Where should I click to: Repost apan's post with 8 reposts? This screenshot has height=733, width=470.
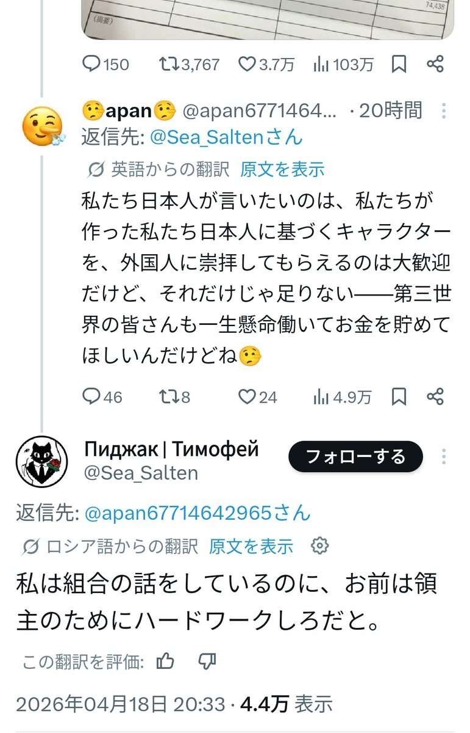pyautogui.click(x=167, y=397)
